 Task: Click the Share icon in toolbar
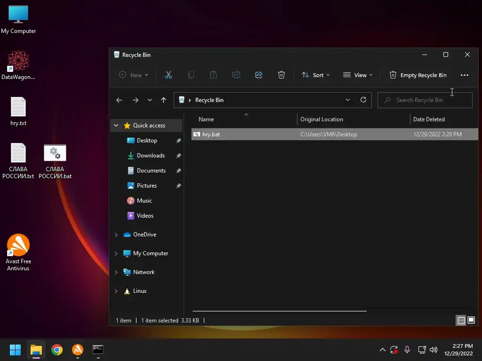coord(259,75)
